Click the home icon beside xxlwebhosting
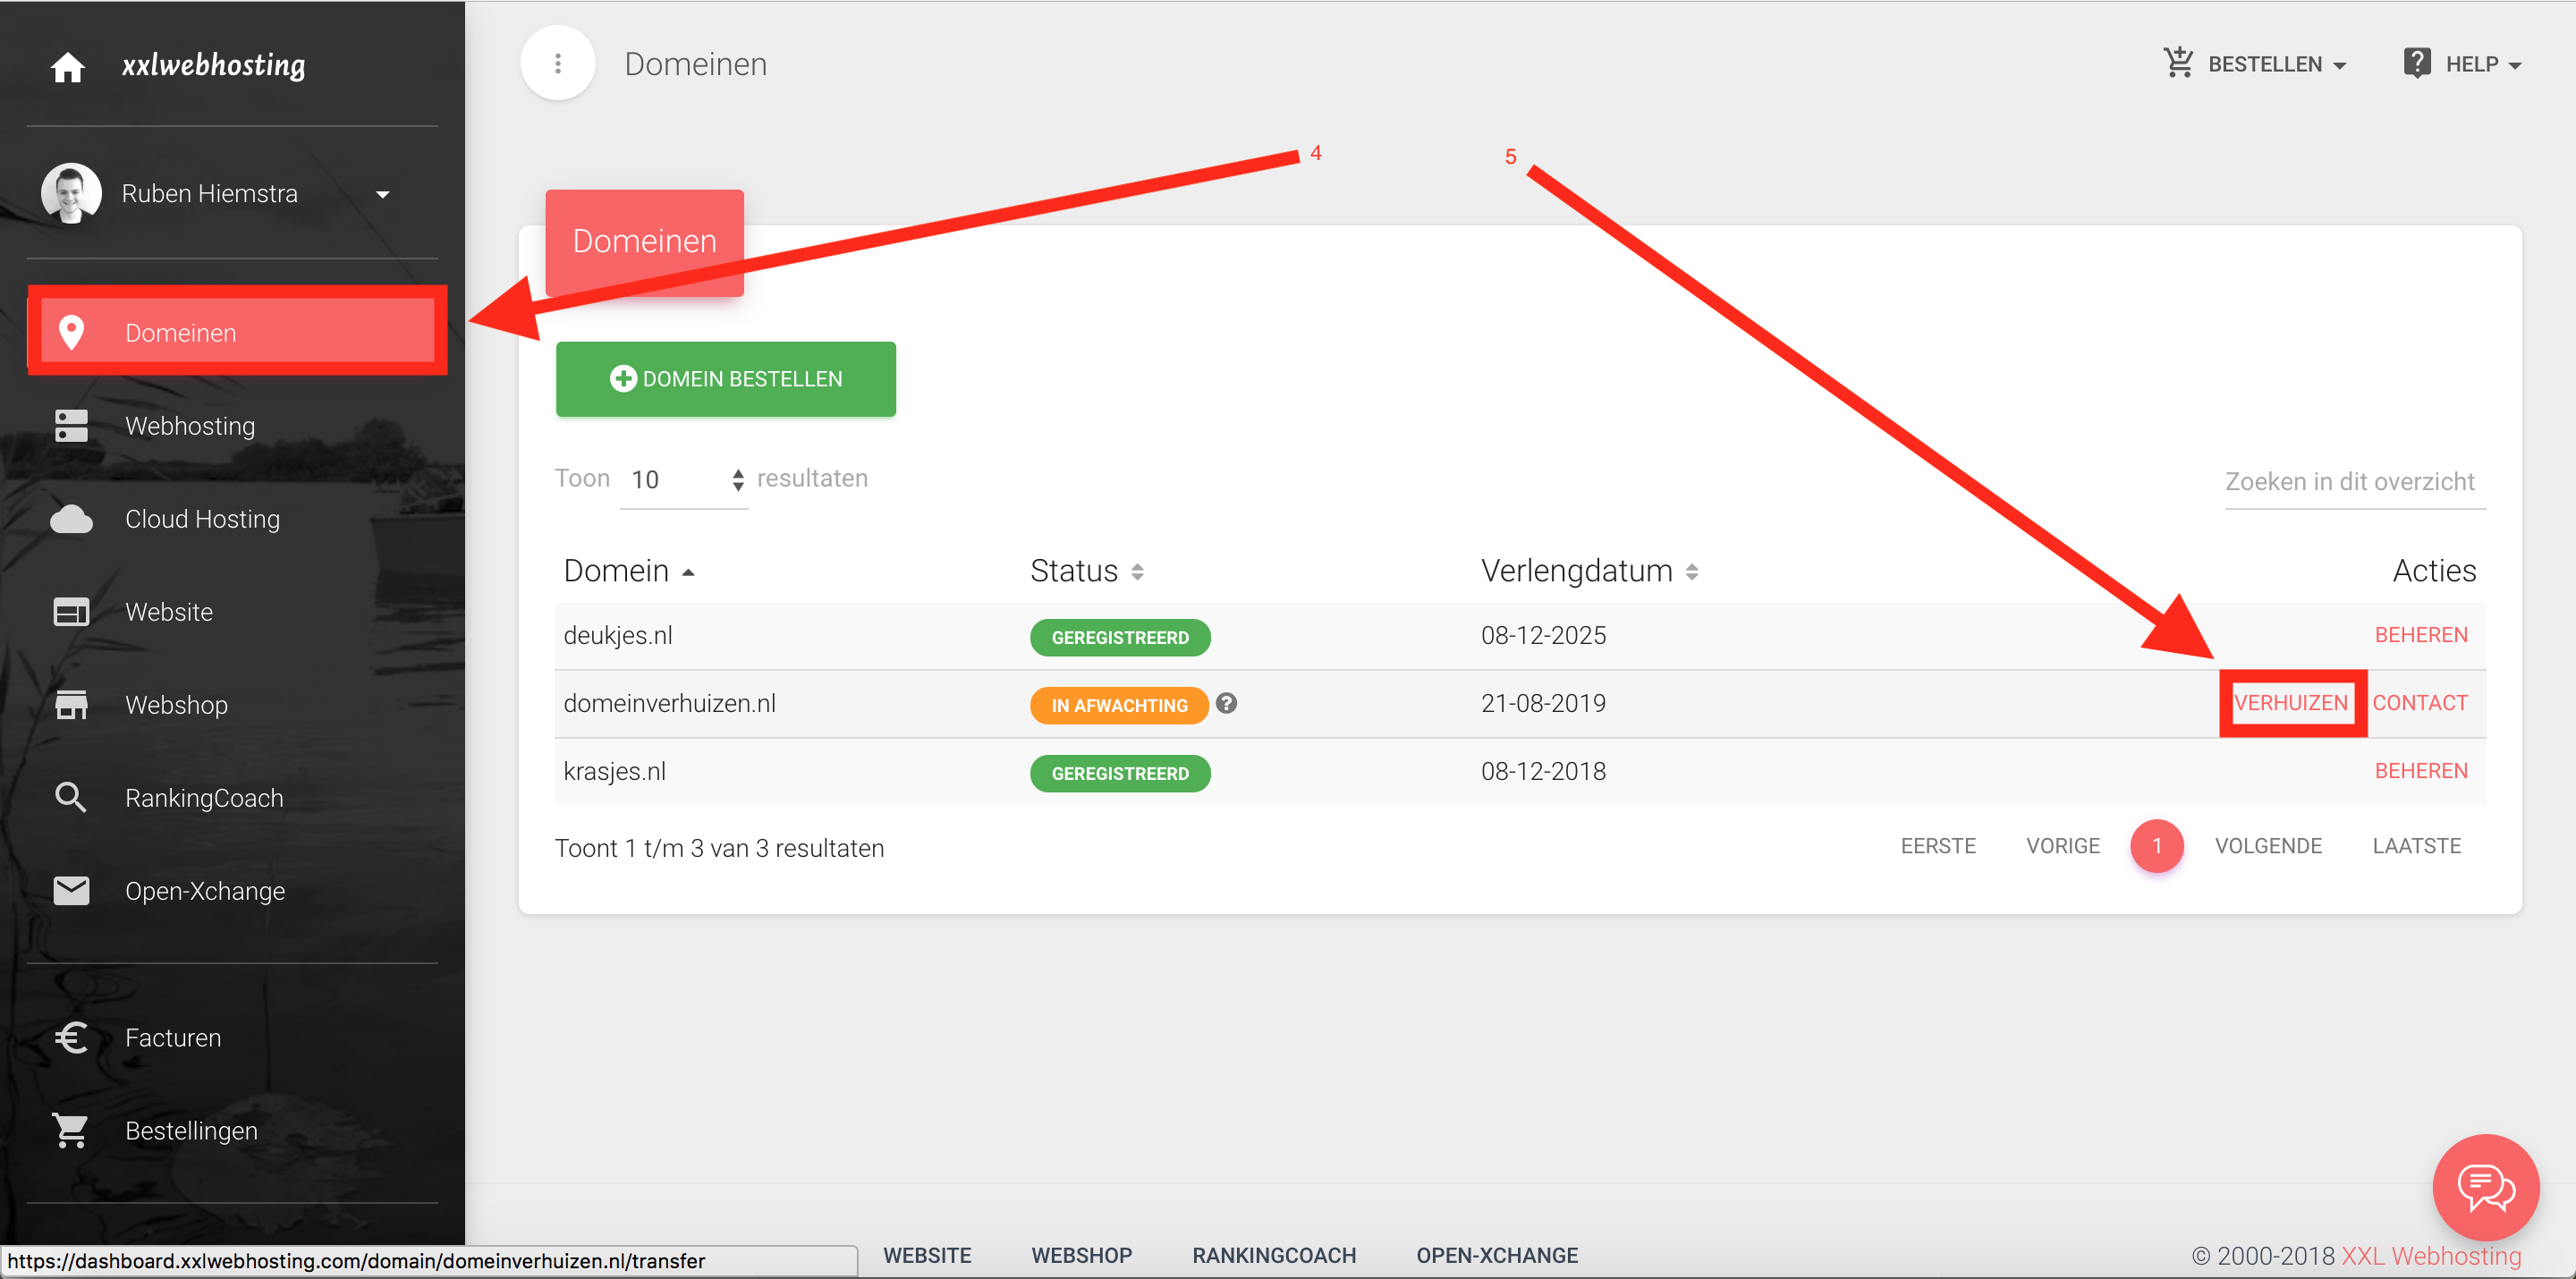This screenshot has width=2576, height=1279. [68, 67]
